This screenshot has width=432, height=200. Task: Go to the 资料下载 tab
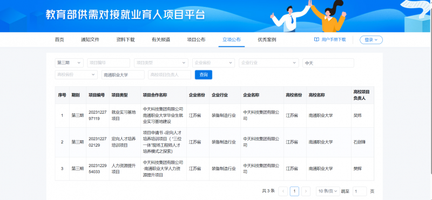(x=125, y=39)
